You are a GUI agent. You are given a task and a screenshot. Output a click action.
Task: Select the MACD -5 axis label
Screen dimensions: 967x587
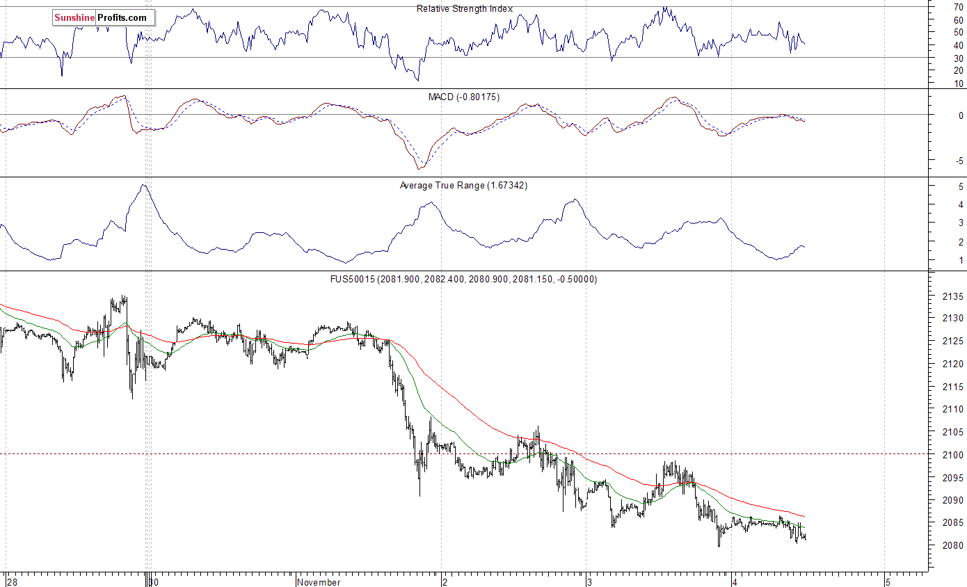point(959,161)
